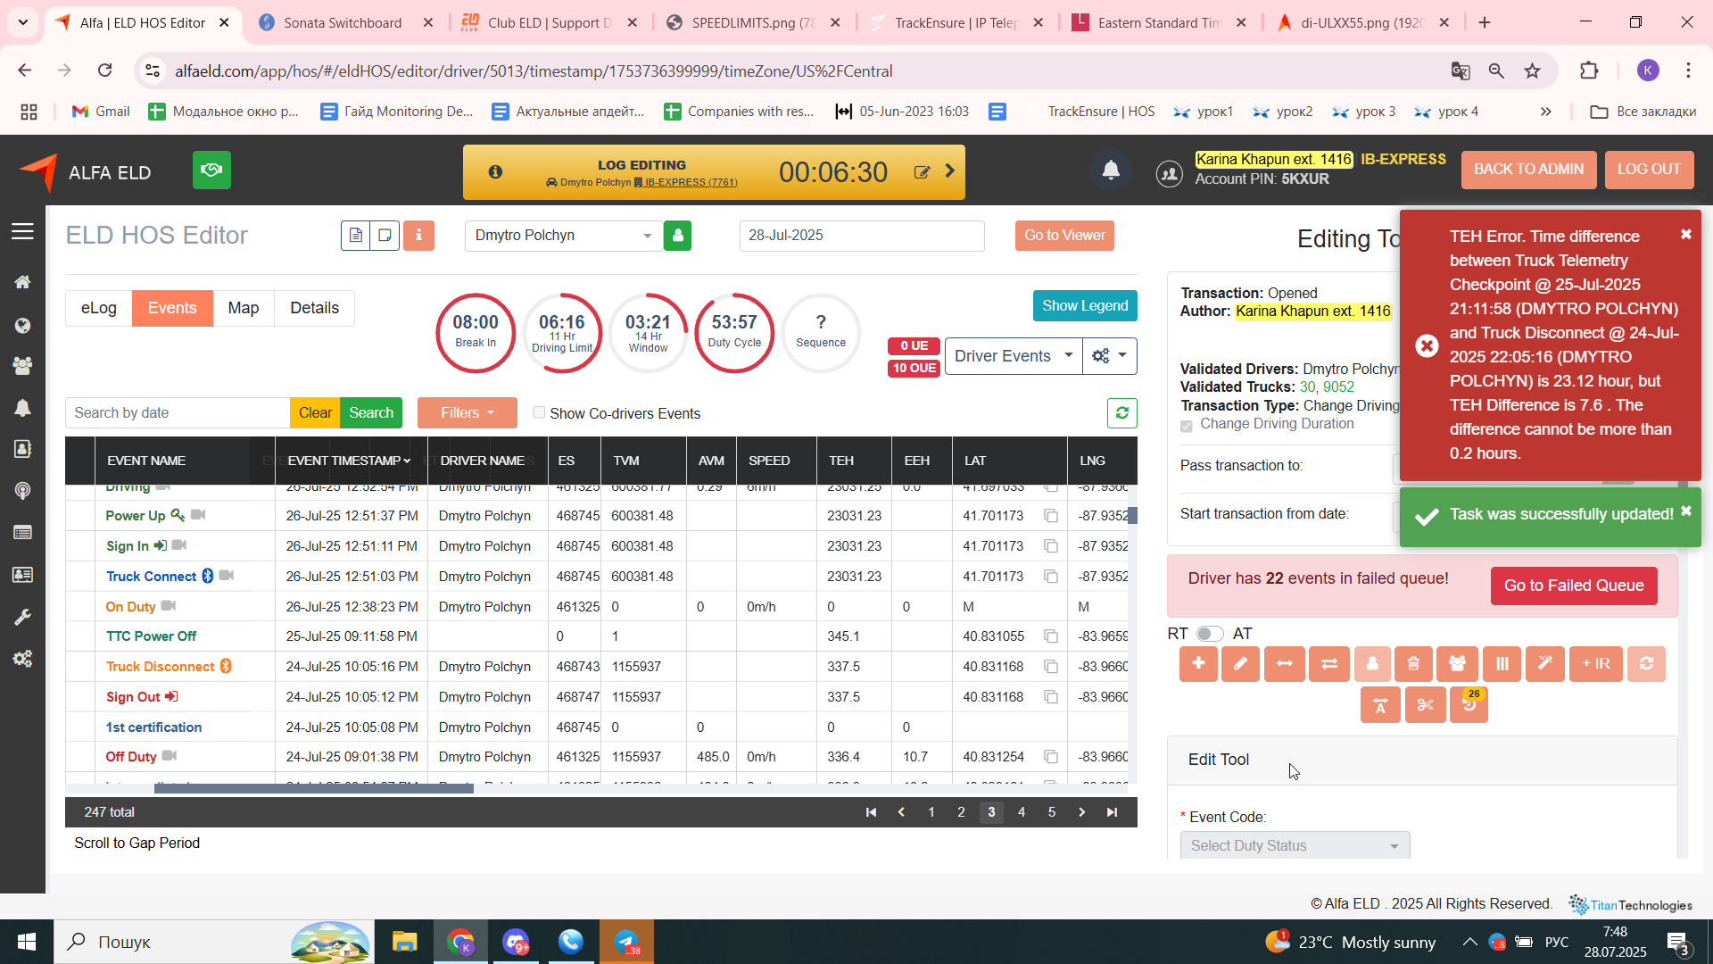Open the hamburger sidebar menu
1713x964 pixels.
tap(22, 232)
